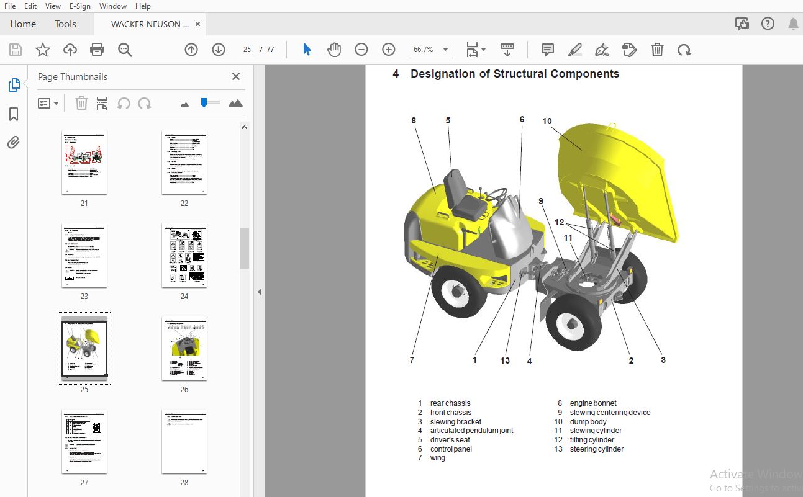Screen dimensions: 803x497
Task: Open the find text magnifier icon
Action: click(125, 50)
